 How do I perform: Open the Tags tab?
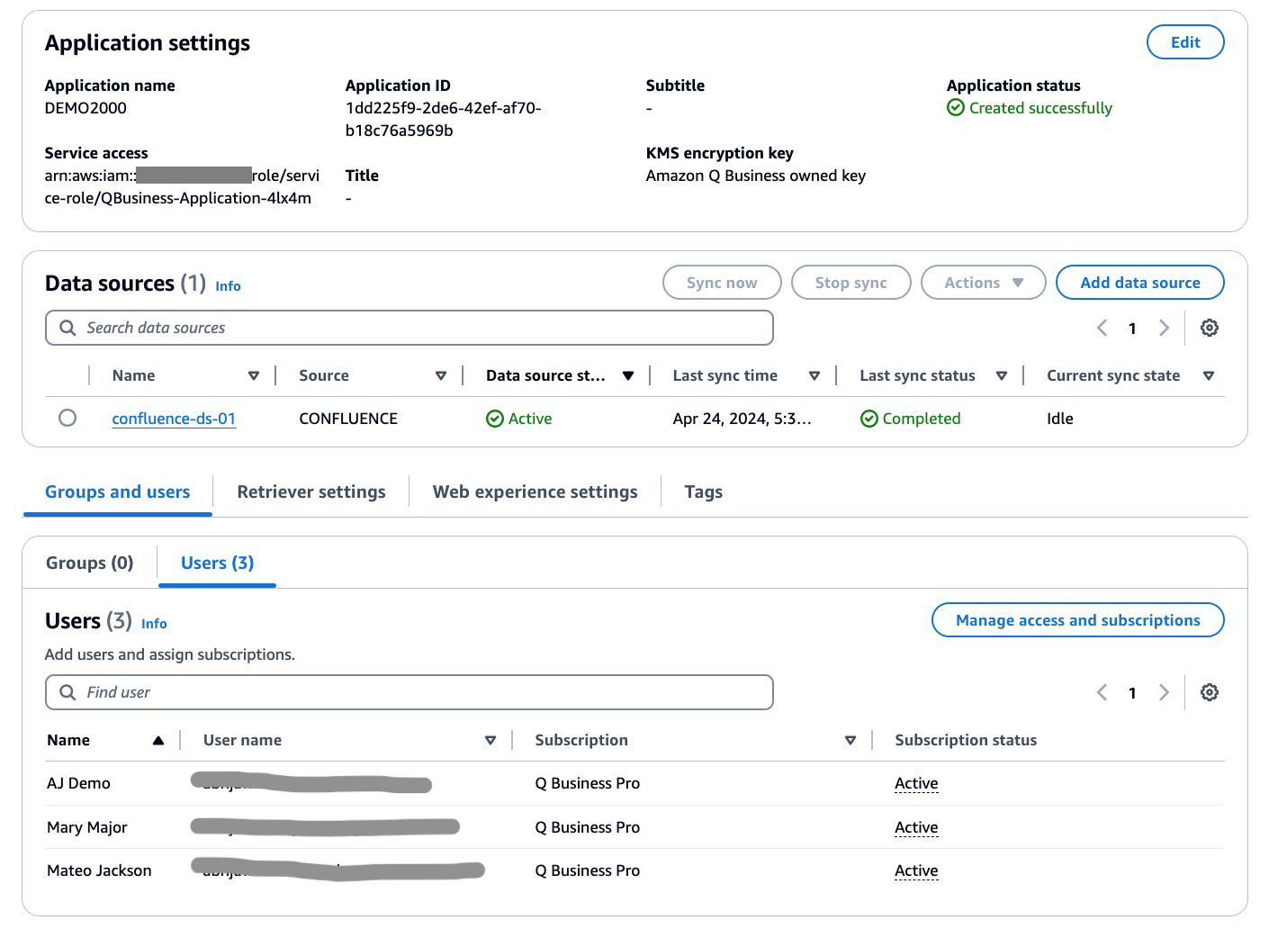[x=704, y=492]
